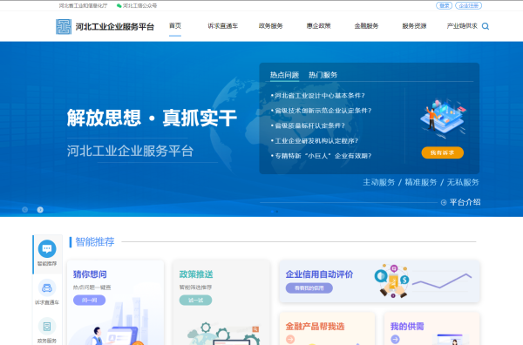Click the plus icon beside 平台介绍

click(444, 202)
